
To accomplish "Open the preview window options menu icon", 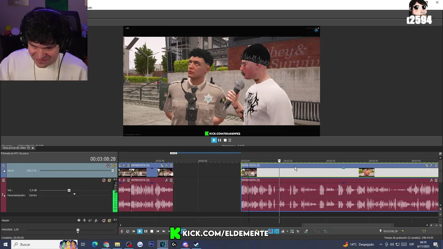I will (x=230, y=140).
